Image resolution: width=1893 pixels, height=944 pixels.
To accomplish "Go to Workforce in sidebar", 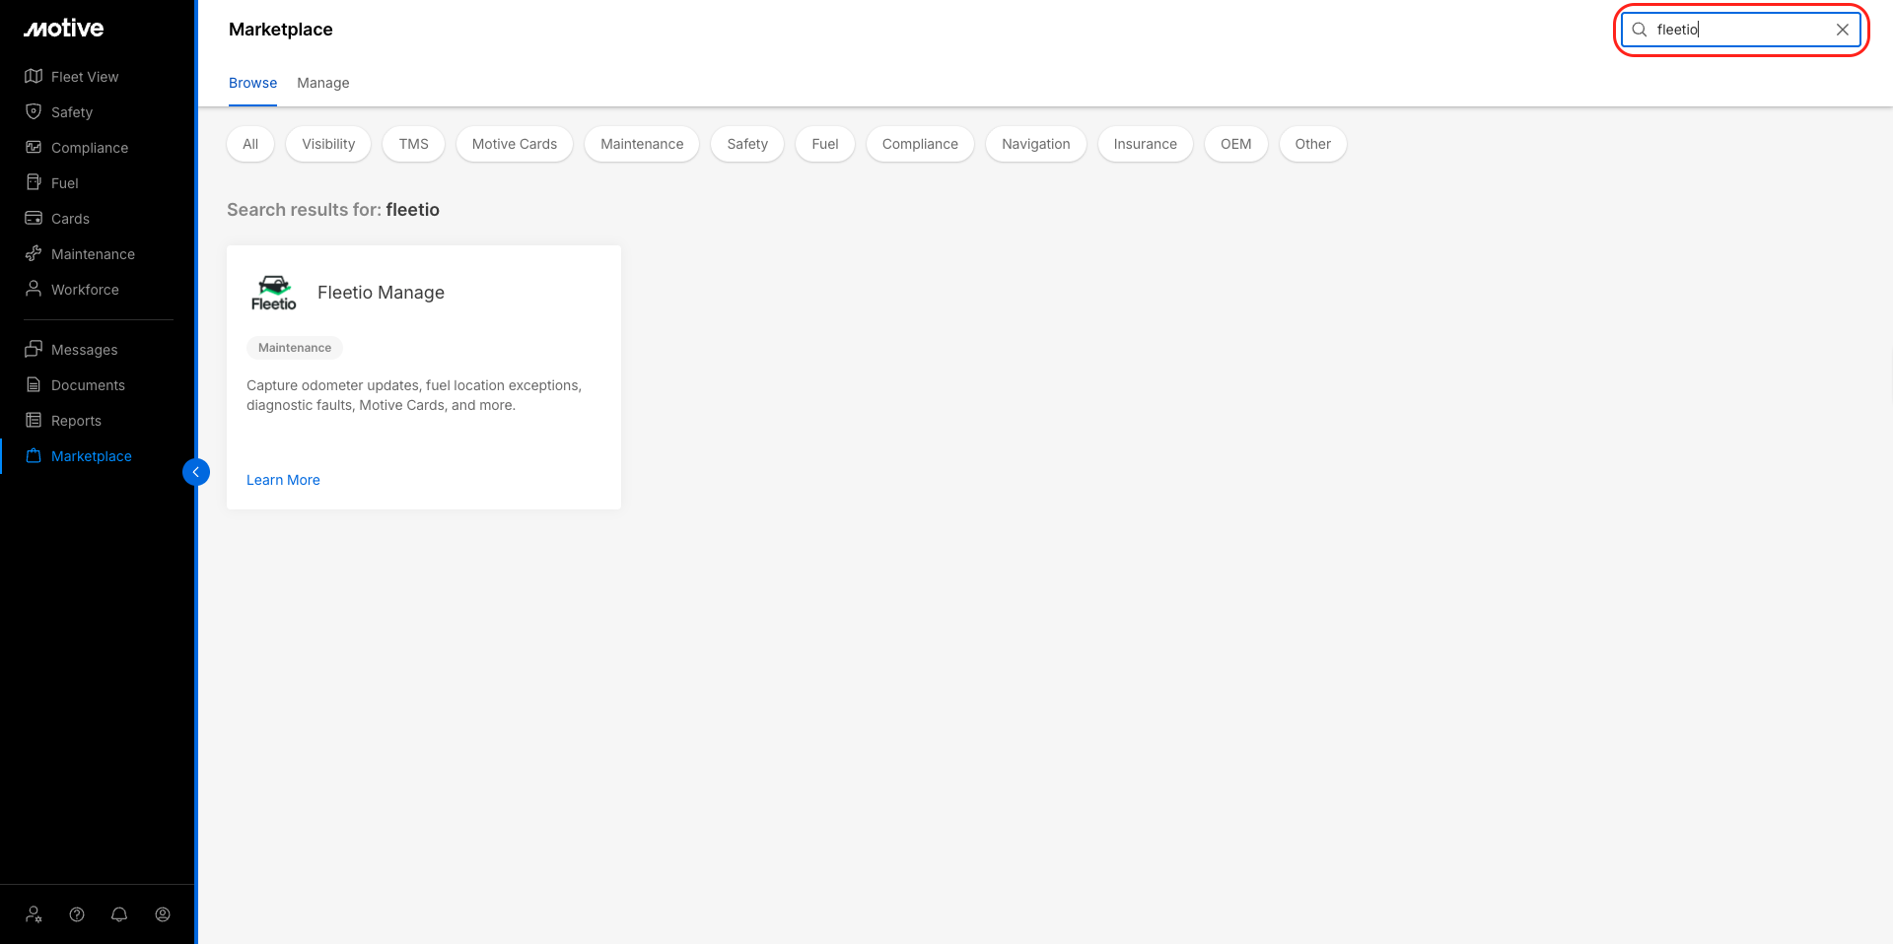I will coord(85,290).
